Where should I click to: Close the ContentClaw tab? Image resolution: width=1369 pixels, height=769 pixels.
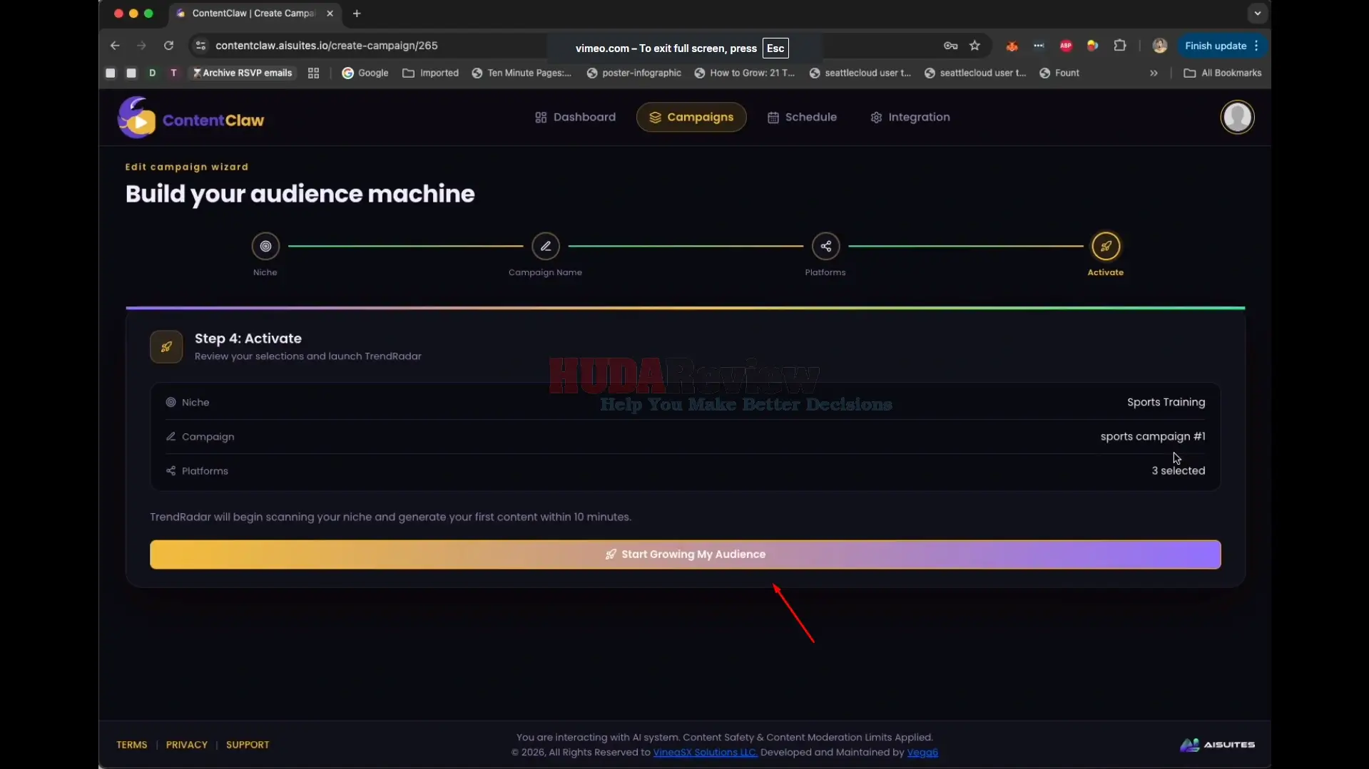(x=330, y=14)
